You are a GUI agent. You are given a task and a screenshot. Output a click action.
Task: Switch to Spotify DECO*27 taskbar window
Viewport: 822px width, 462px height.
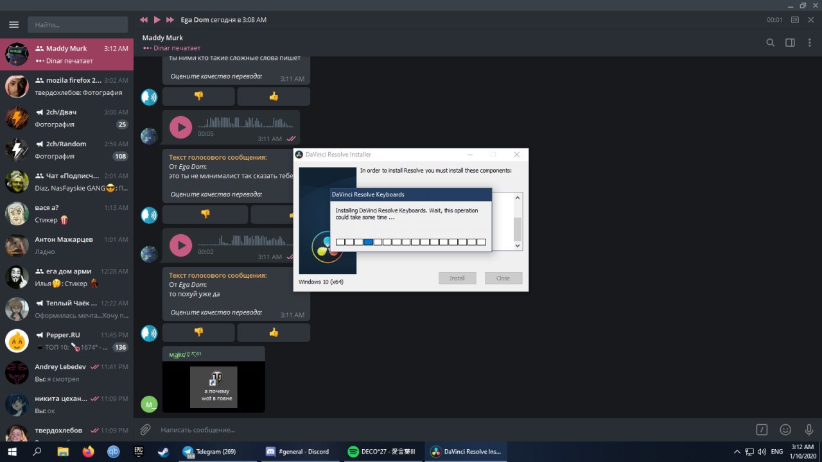pos(382,452)
